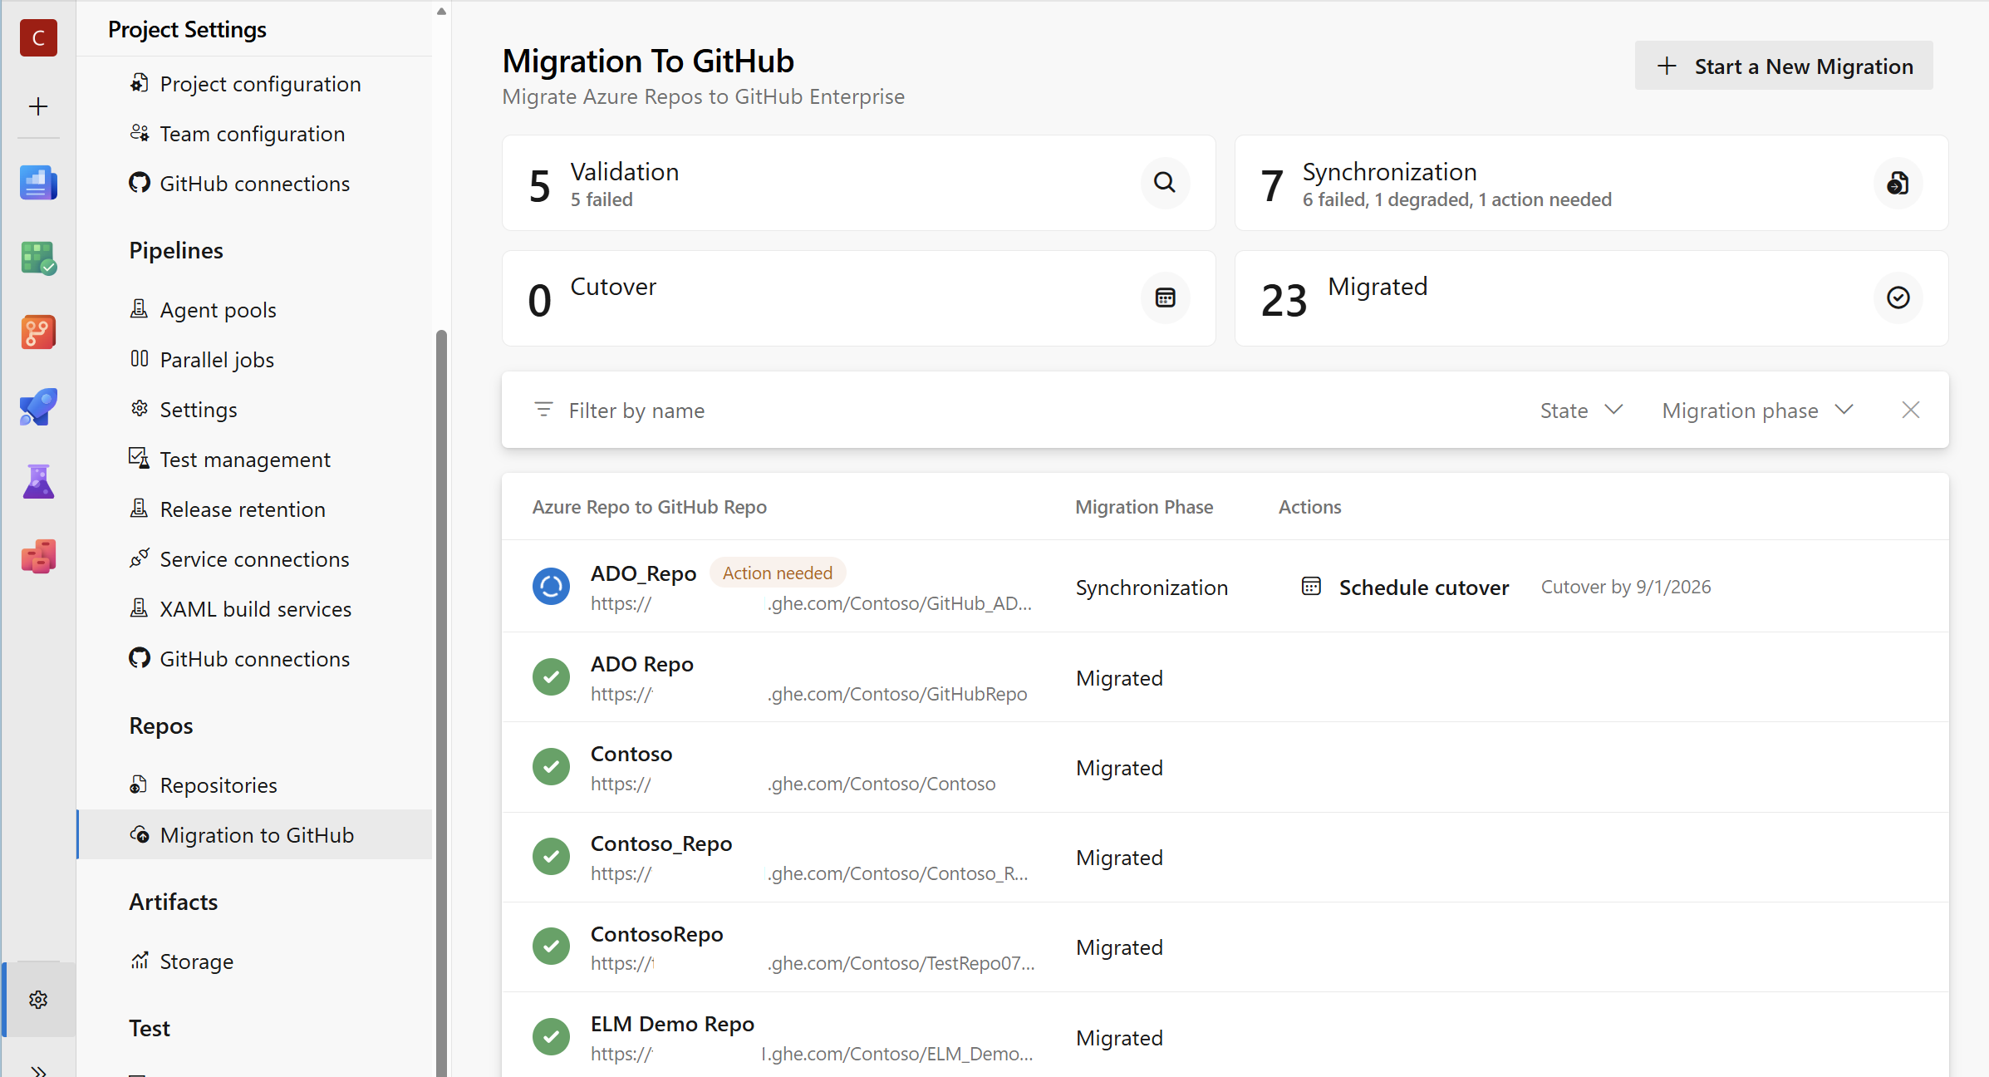Click the sidebar vertical scrollbar thumb
The image size is (1989, 1077).
tap(441, 703)
